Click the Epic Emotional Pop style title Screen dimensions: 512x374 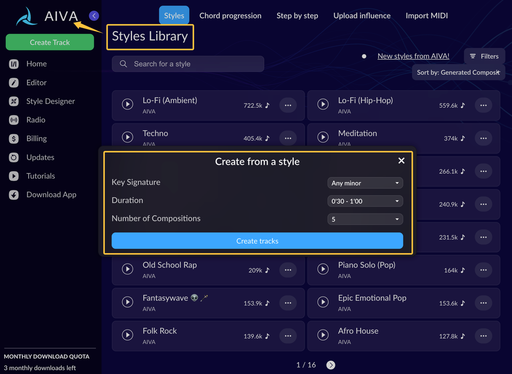[x=372, y=298]
